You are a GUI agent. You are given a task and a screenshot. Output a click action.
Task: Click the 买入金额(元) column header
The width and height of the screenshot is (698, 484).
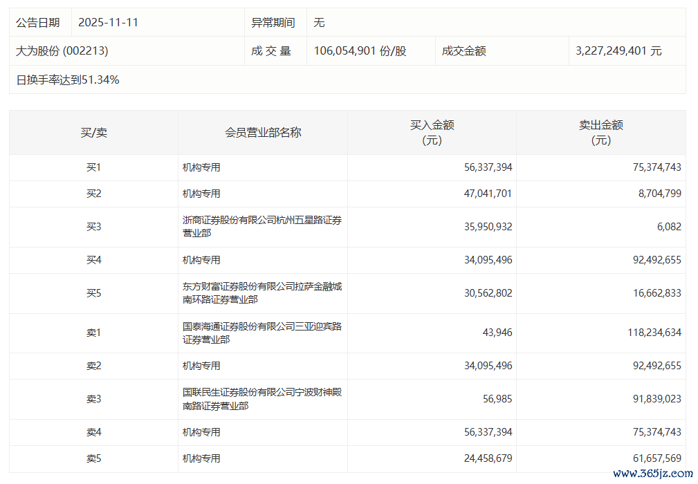(x=432, y=133)
